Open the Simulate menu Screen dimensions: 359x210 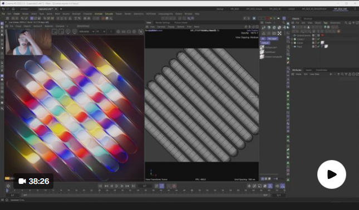[x=109, y=14]
